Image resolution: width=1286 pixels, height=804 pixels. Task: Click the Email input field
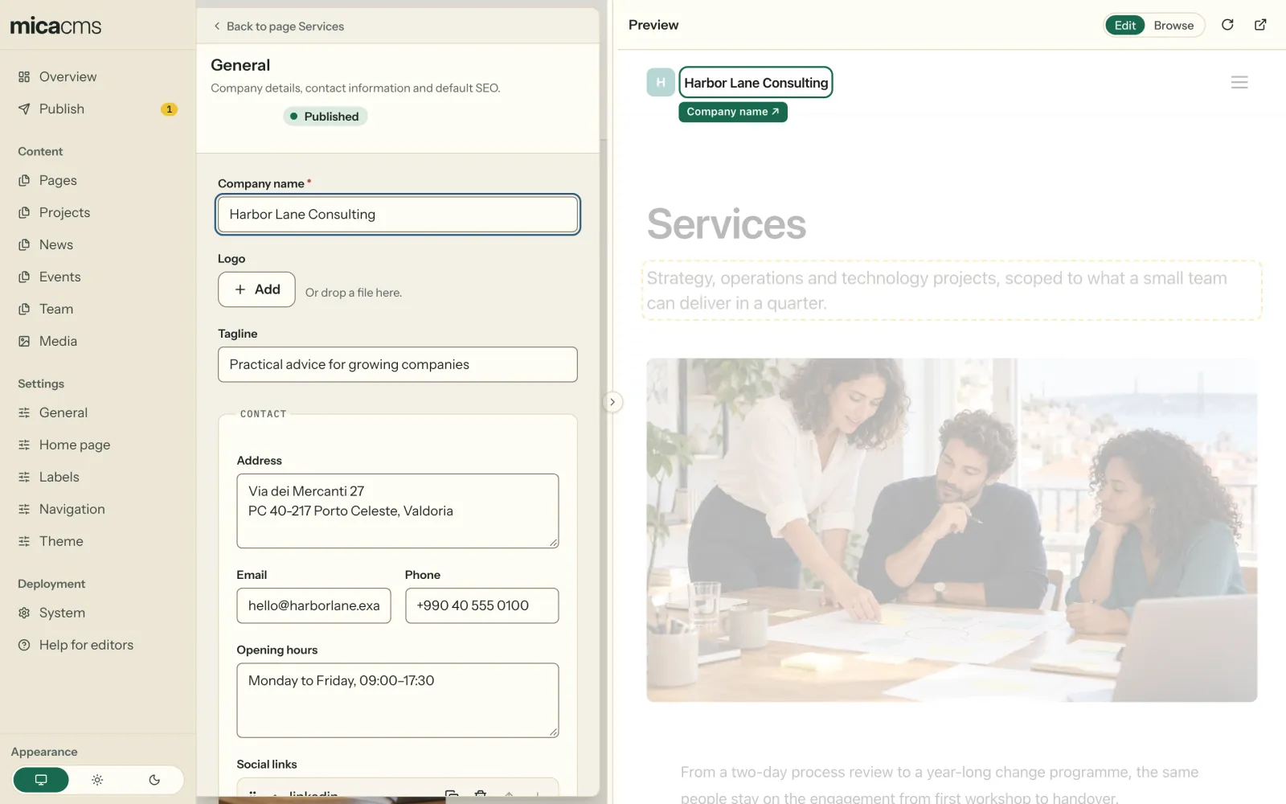313,605
